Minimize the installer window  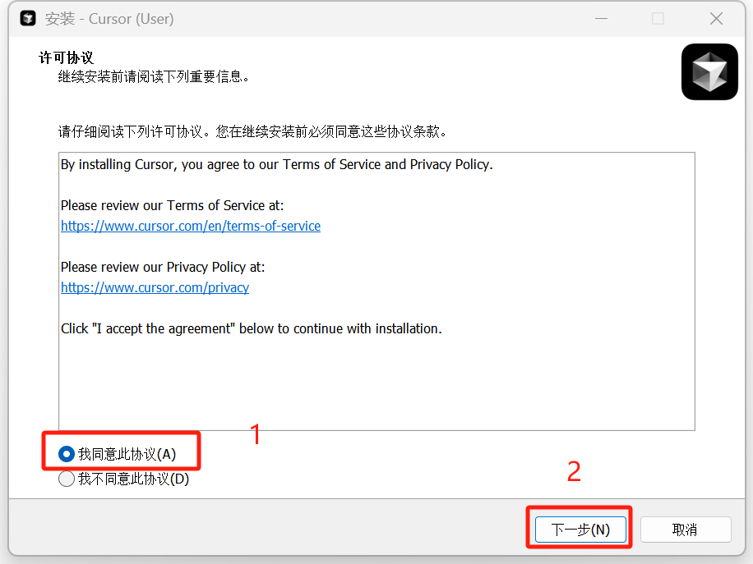click(x=601, y=18)
